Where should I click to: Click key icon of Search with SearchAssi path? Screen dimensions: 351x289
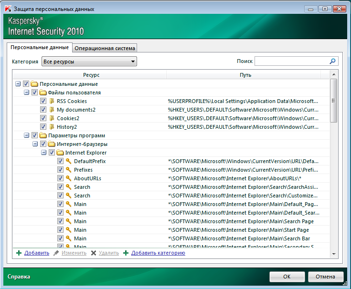click(x=69, y=187)
